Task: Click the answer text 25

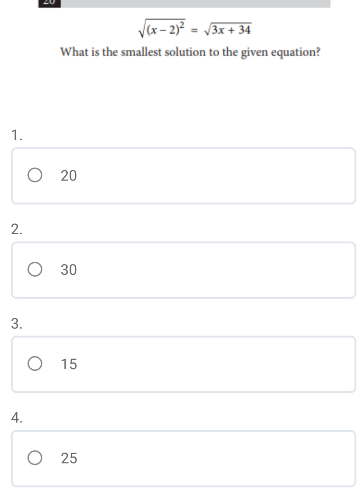Action: coord(69,458)
